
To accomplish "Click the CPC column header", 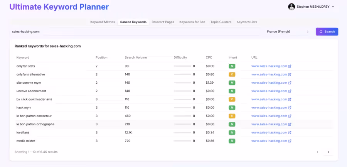I will pyautogui.click(x=209, y=57).
